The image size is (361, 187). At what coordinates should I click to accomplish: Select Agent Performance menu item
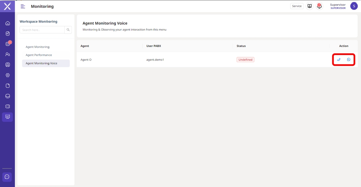39,55
